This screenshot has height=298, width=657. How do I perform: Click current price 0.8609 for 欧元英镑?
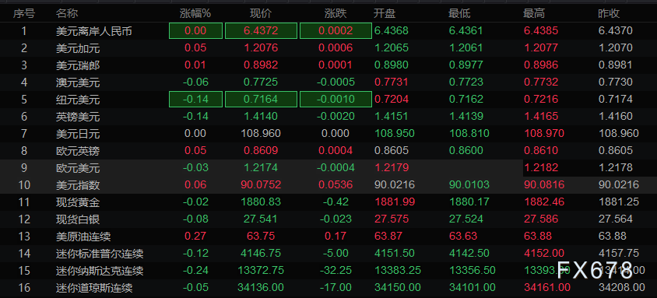pyautogui.click(x=261, y=150)
